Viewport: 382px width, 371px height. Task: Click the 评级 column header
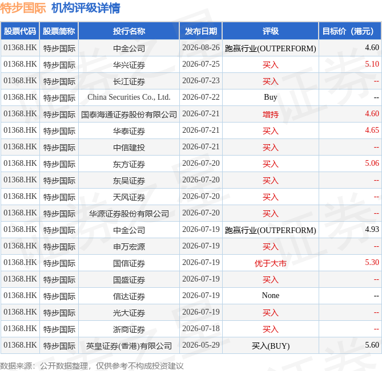point(271,31)
